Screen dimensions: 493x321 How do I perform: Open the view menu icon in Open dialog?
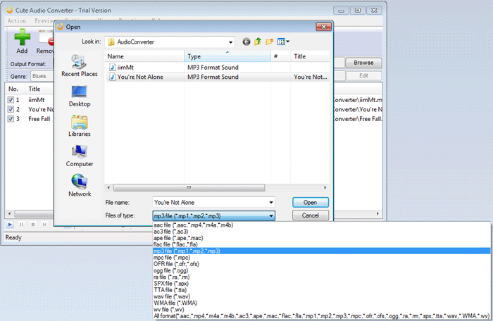point(283,42)
